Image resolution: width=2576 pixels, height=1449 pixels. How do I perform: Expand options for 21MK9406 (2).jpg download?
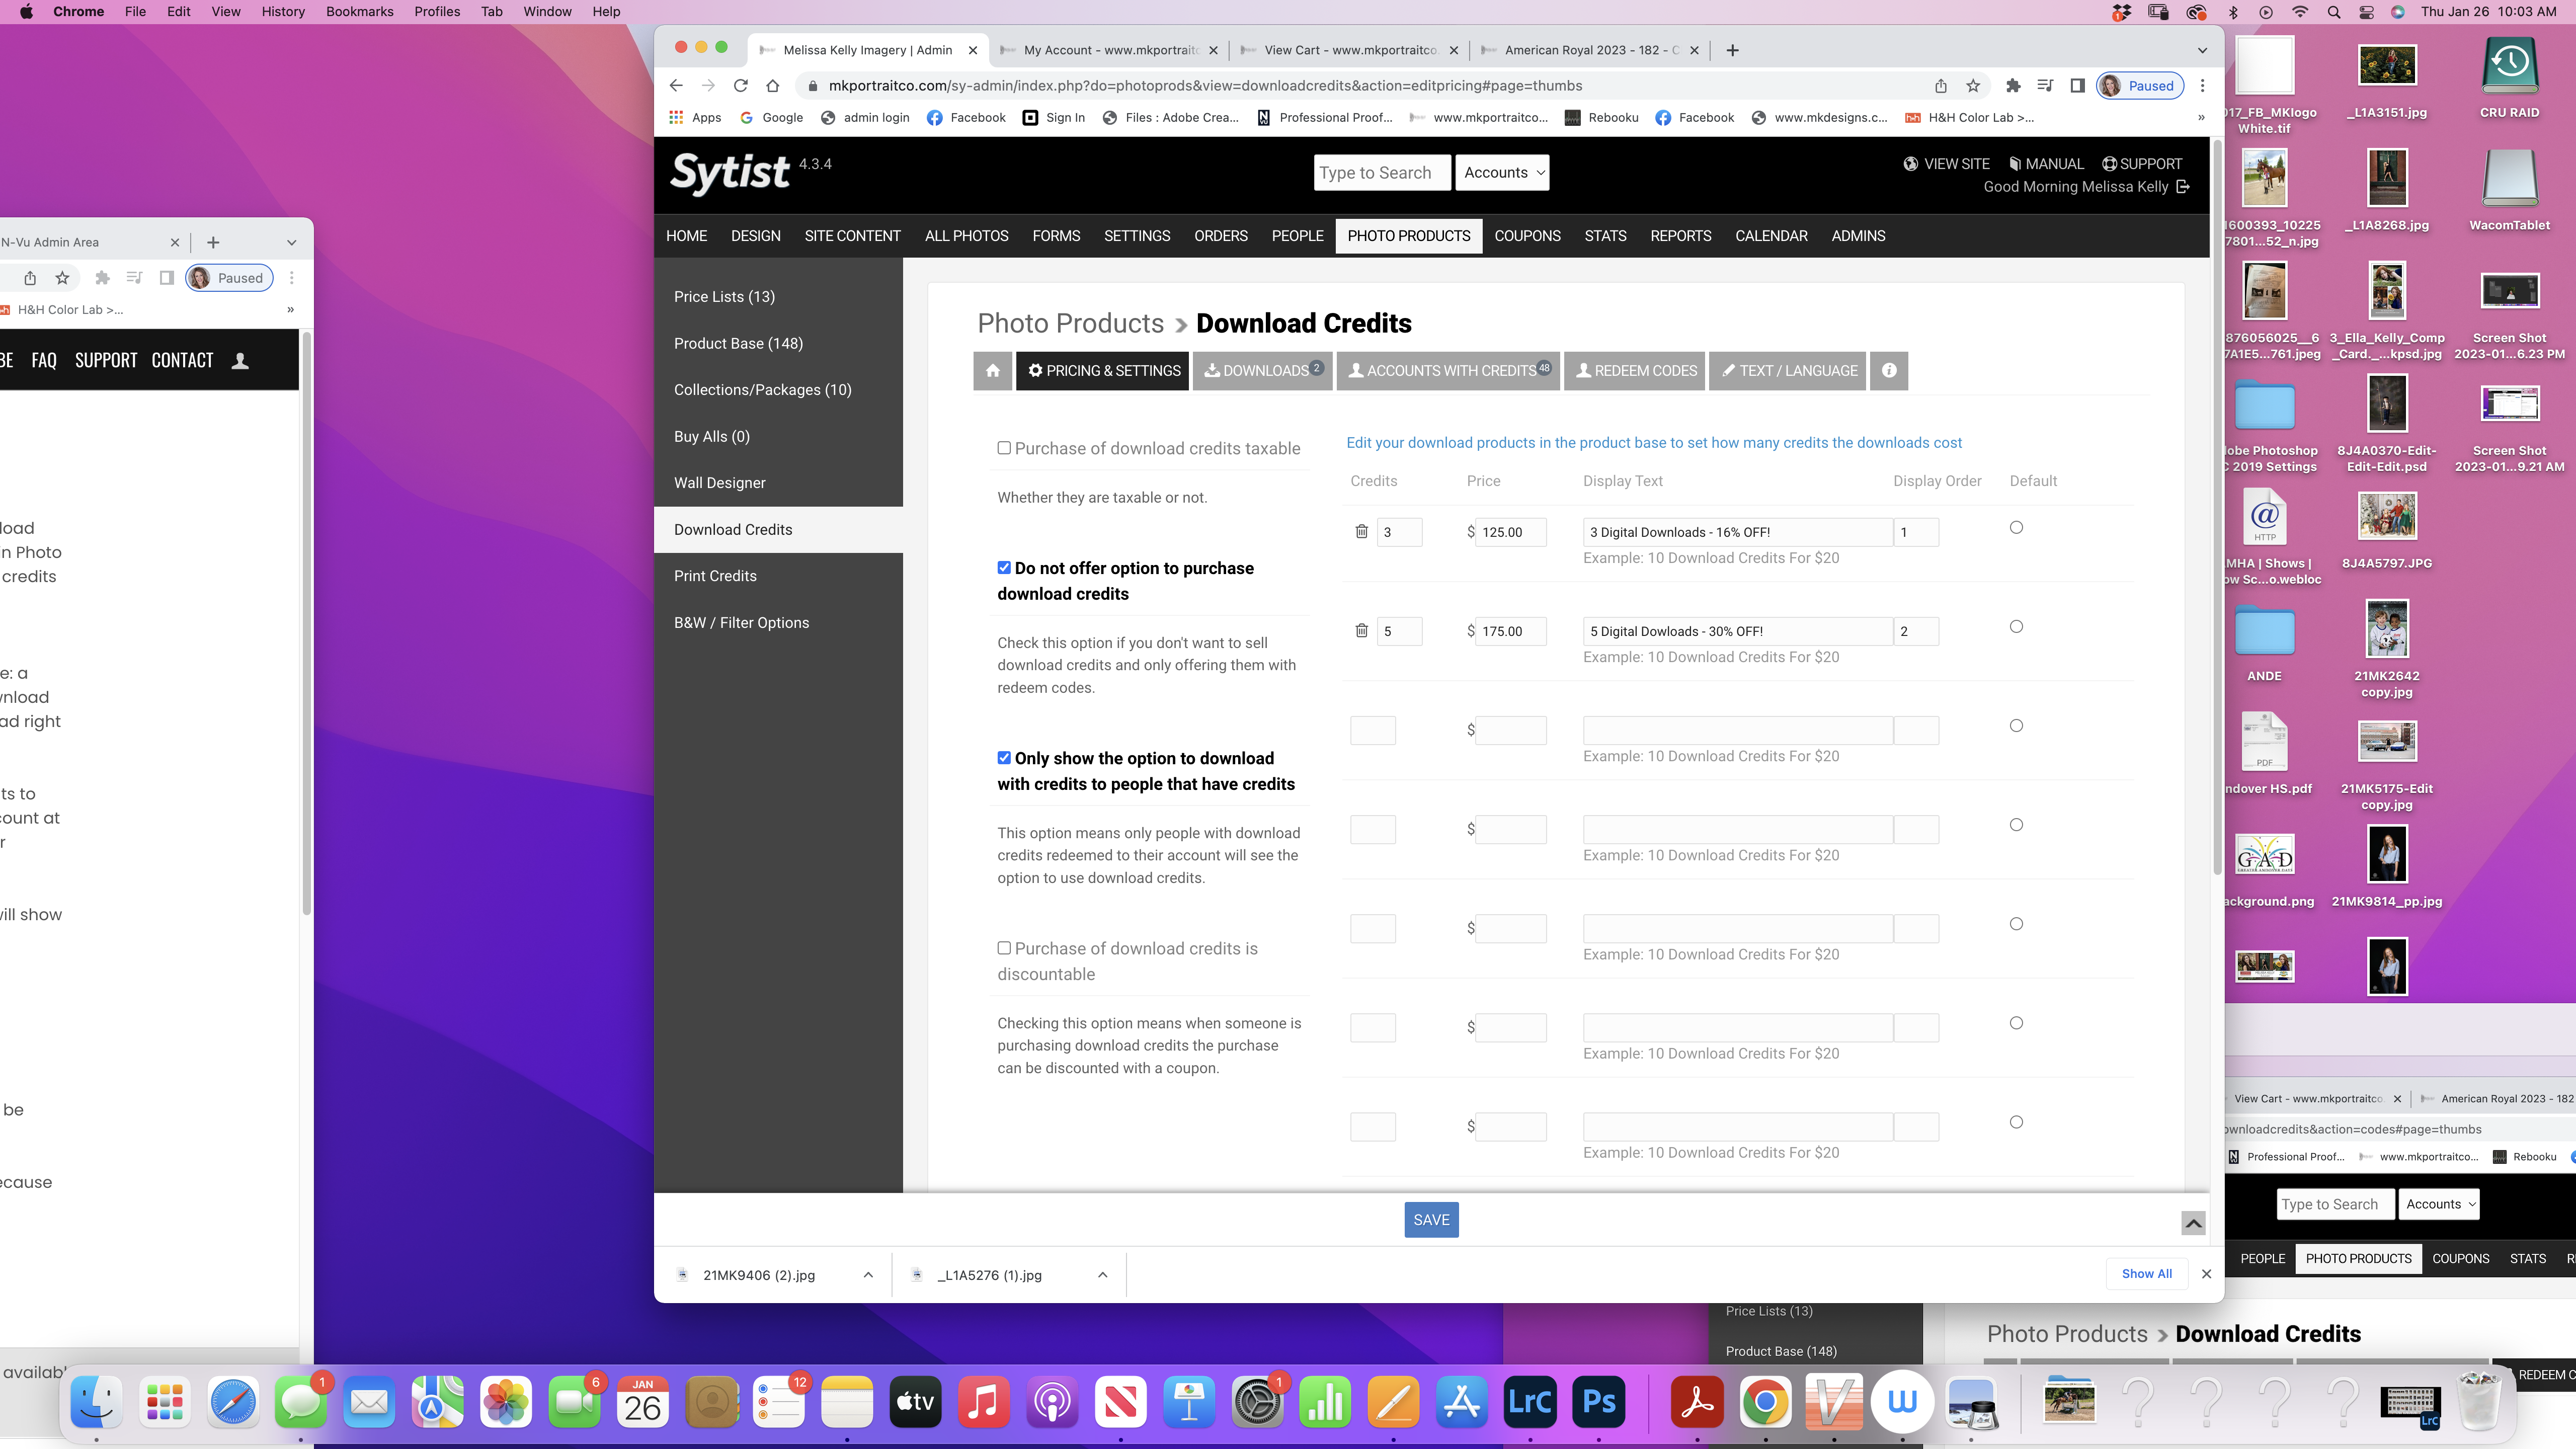pos(867,1275)
